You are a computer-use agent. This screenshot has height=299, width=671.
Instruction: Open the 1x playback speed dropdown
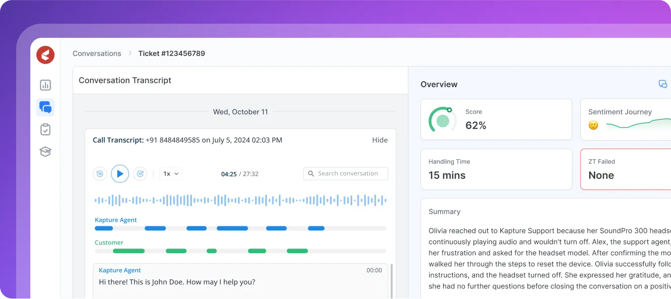tap(171, 173)
